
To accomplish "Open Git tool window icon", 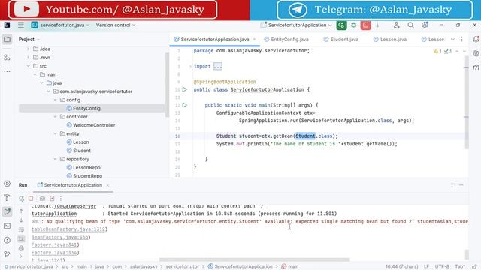I will pyautogui.click(x=7, y=254).
